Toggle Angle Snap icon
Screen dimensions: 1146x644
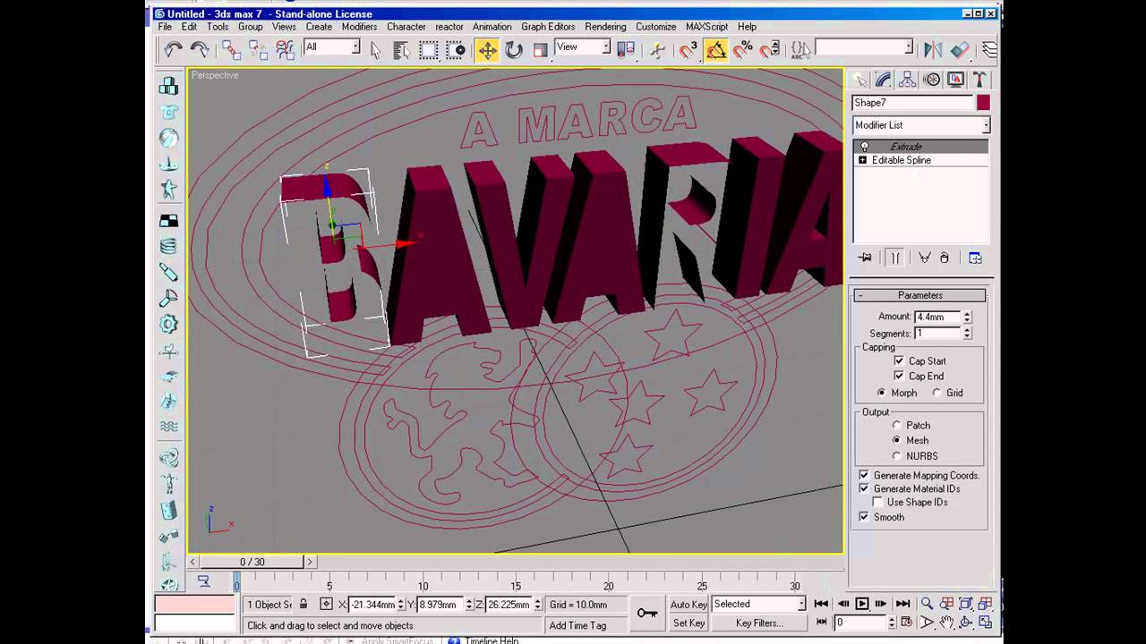coord(716,50)
